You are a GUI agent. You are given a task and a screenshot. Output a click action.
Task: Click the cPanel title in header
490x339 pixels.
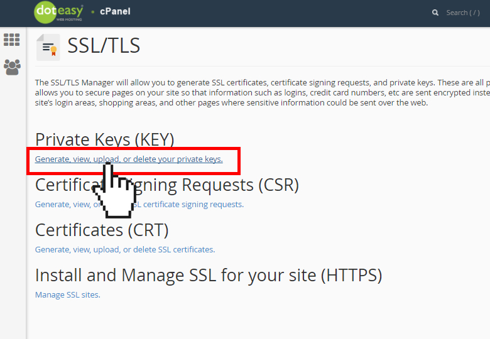pos(115,11)
